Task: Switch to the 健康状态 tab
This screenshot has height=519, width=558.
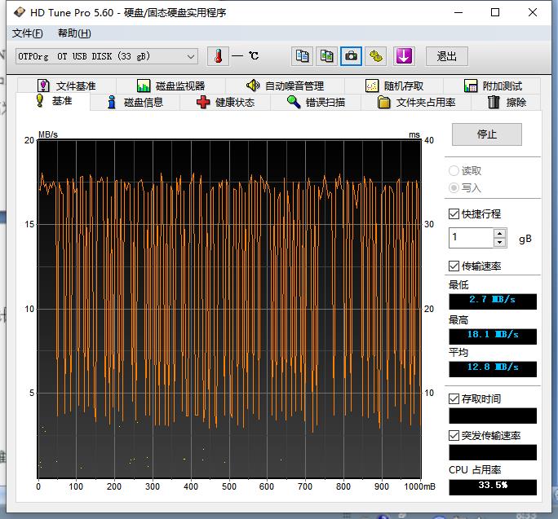Action: pos(226,103)
